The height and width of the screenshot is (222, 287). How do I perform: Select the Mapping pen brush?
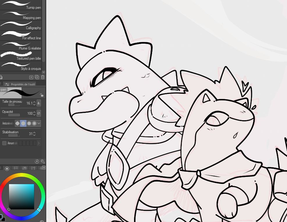click(x=21, y=15)
